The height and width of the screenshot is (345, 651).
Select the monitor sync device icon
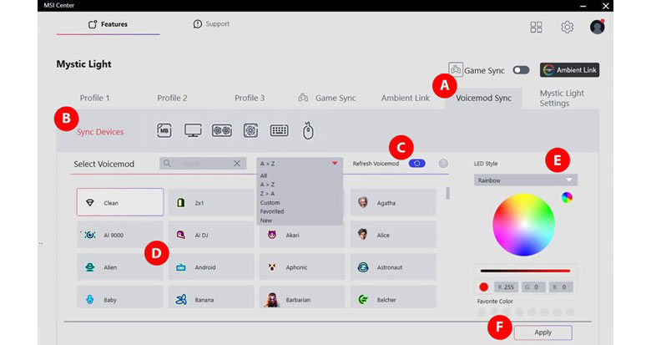193,130
